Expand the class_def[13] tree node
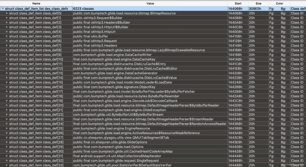Viewport: 306px width, 167px height. (7, 73)
